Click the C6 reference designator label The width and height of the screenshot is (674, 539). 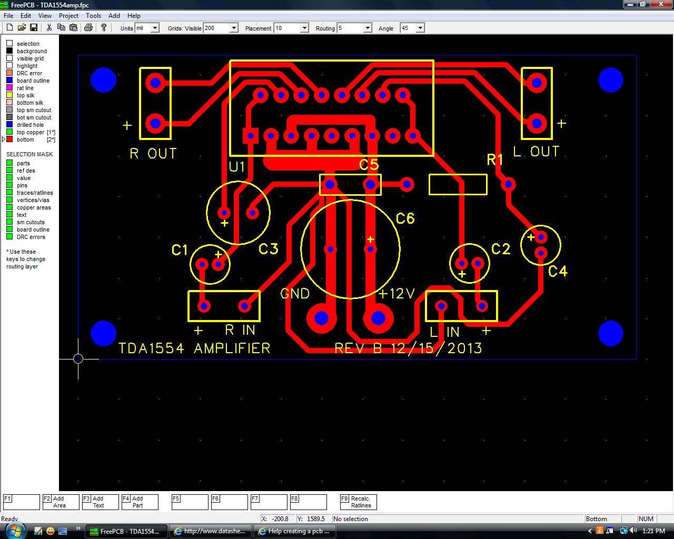(x=405, y=218)
